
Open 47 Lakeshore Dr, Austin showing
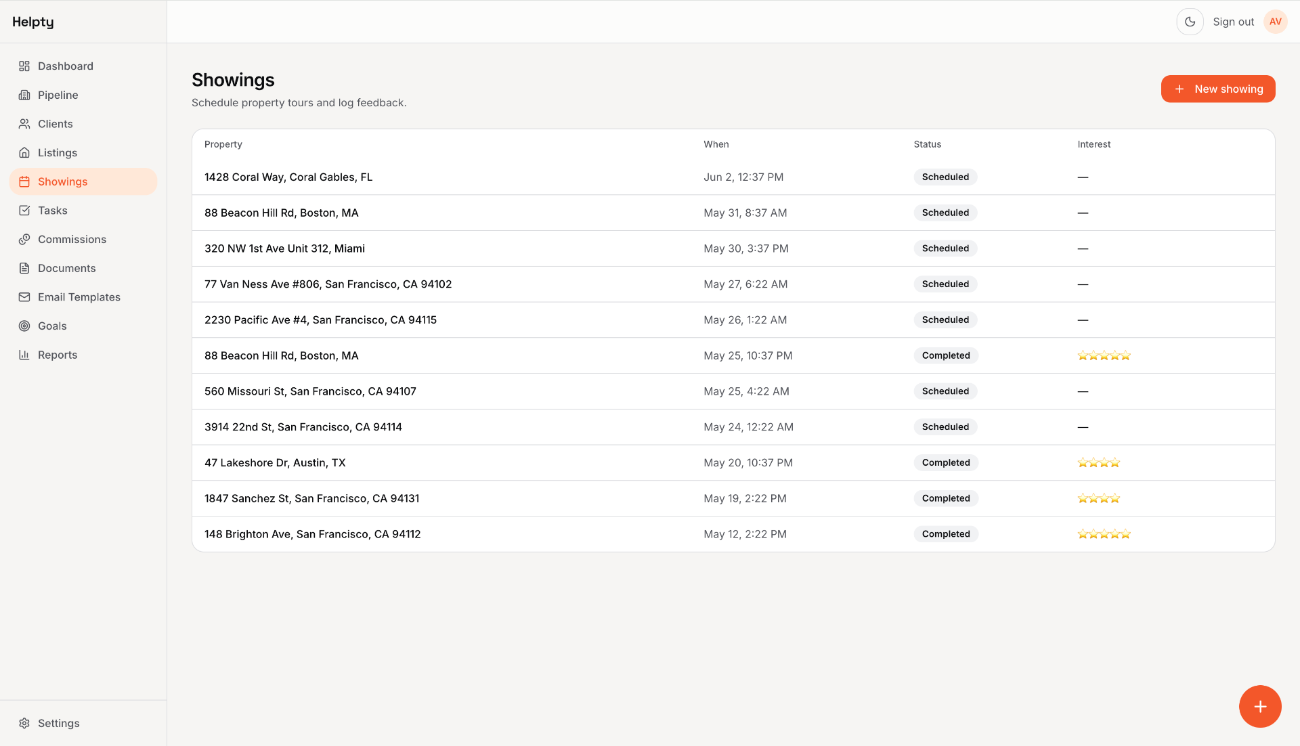[733, 463]
